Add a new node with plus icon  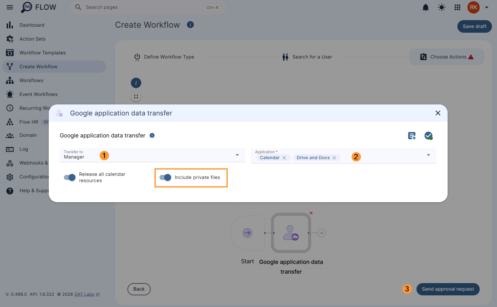[321, 233]
